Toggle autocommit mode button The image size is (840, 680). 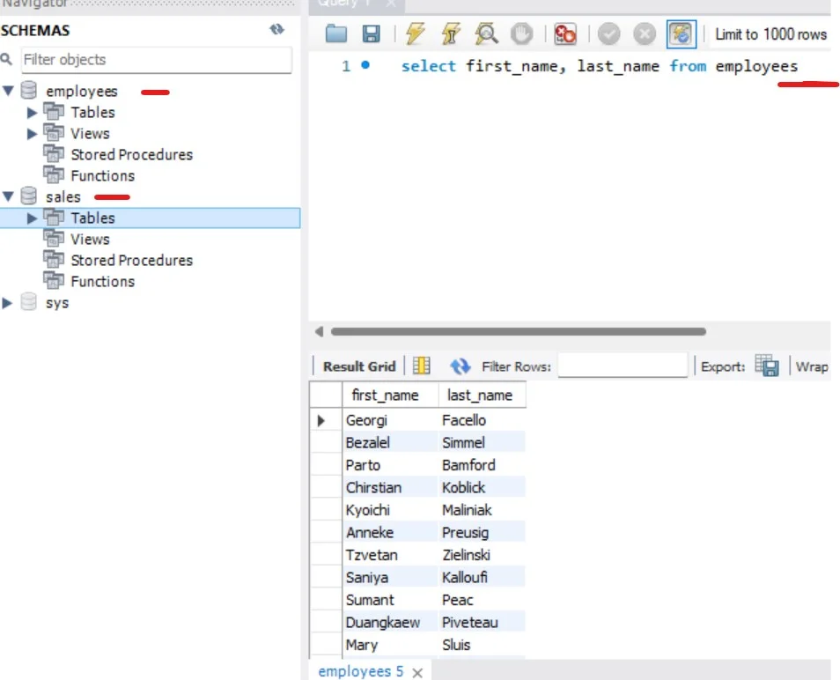coord(681,34)
